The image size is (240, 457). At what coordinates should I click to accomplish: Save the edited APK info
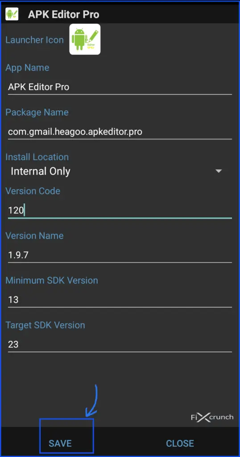(60, 443)
